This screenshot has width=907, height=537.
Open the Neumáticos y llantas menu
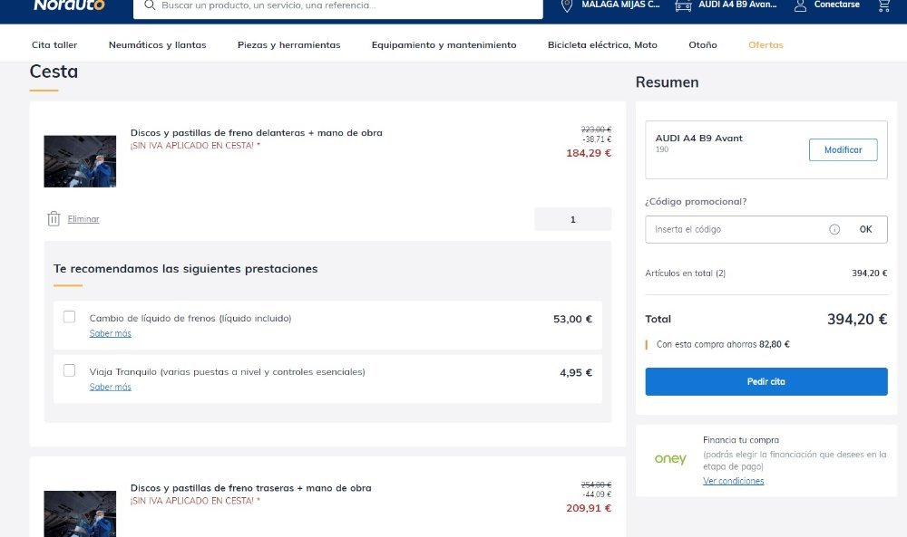157,45
